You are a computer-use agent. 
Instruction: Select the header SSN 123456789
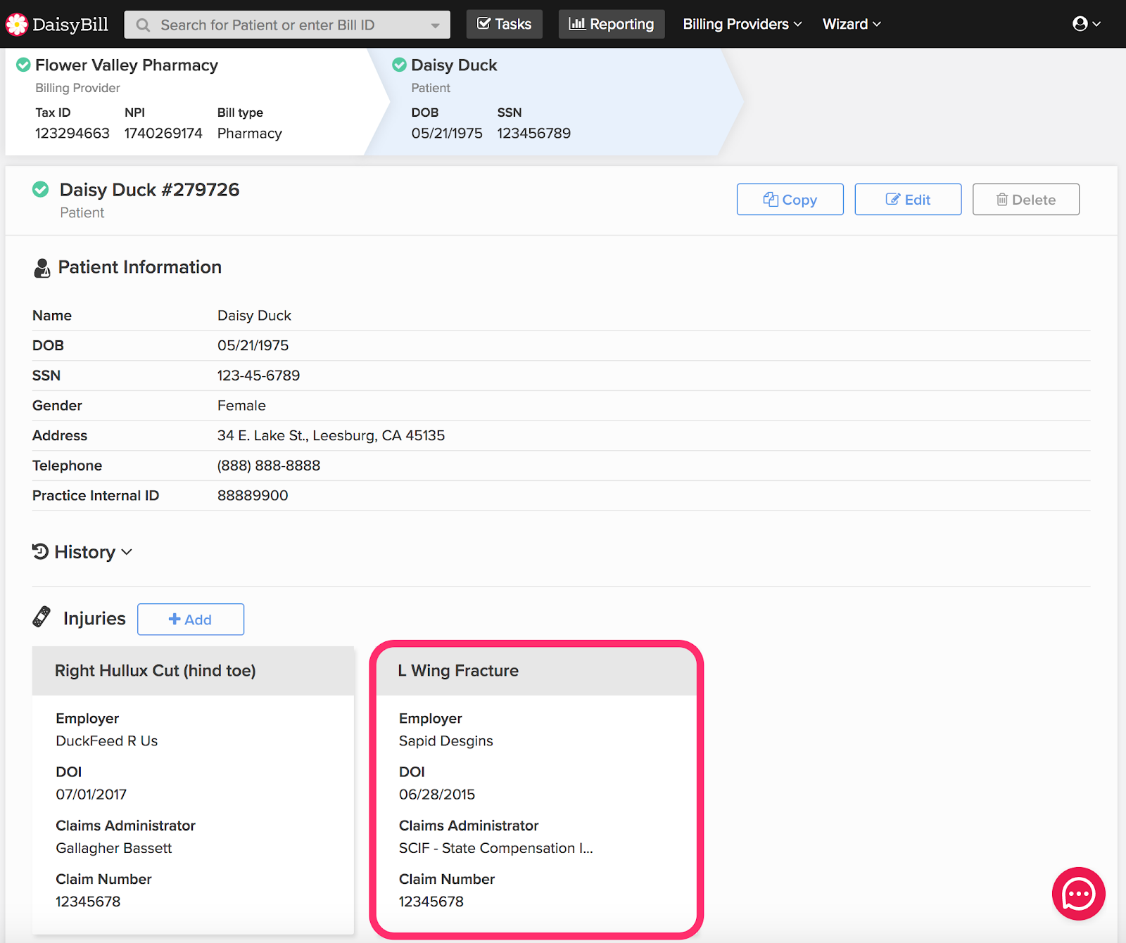pyautogui.click(x=534, y=134)
